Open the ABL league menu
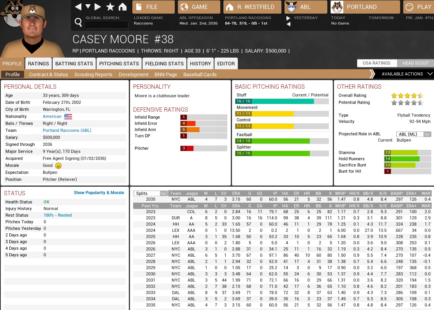Viewport: 434px width, 310px height. (x=306, y=7)
